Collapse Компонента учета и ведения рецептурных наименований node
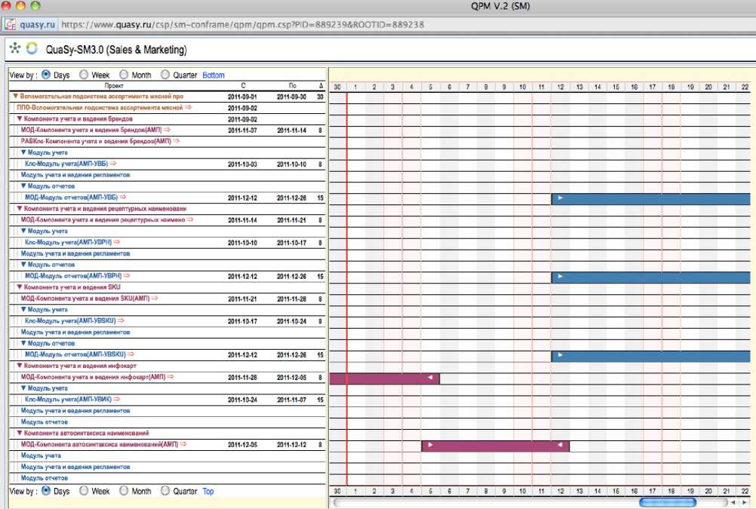The width and height of the screenshot is (756, 509). 20,209
